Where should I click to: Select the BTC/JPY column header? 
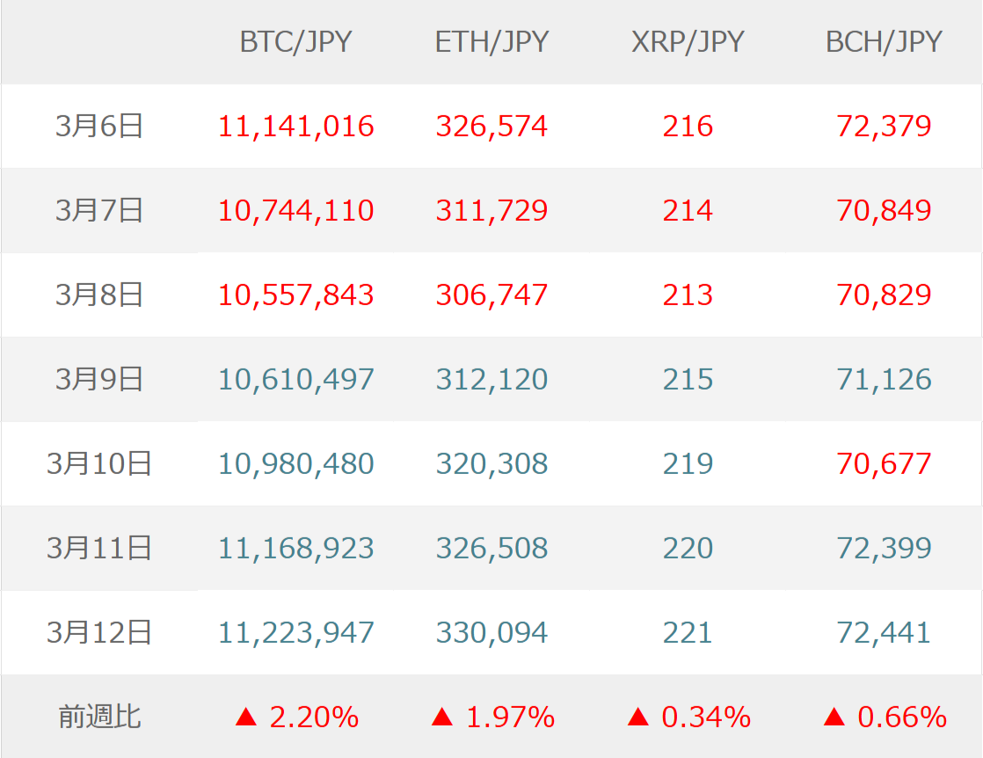[295, 42]
